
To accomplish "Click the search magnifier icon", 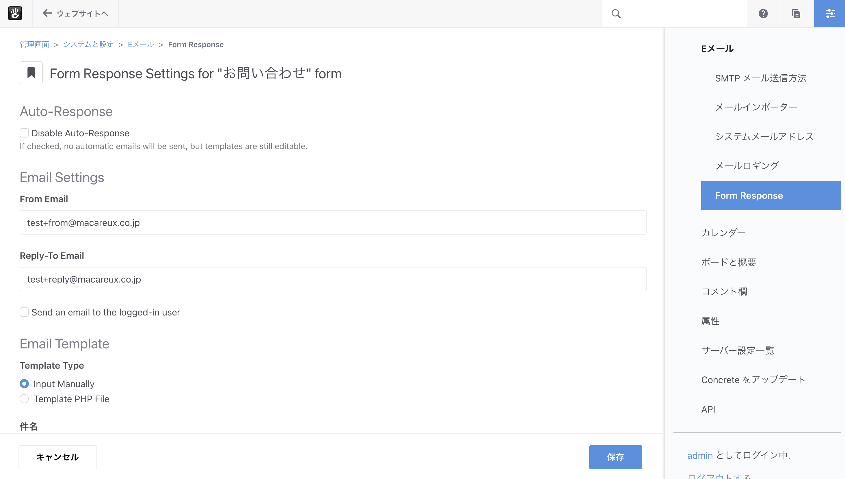I will click(x=616, y=14).
